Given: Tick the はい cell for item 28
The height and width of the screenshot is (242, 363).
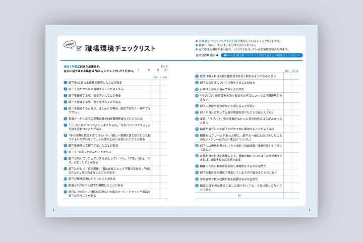Looking at the screenshot, I should [287, 172].
